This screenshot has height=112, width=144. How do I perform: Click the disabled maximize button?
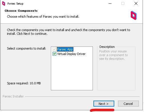pyautogui.click(x=123, y=3)
